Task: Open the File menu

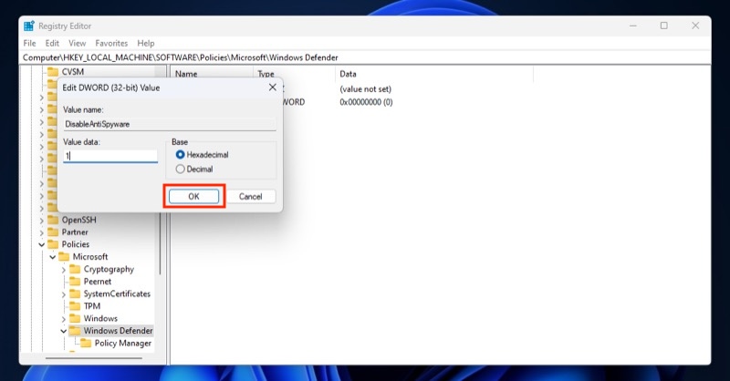Action: pyautogui.click(x=29, y=43)
